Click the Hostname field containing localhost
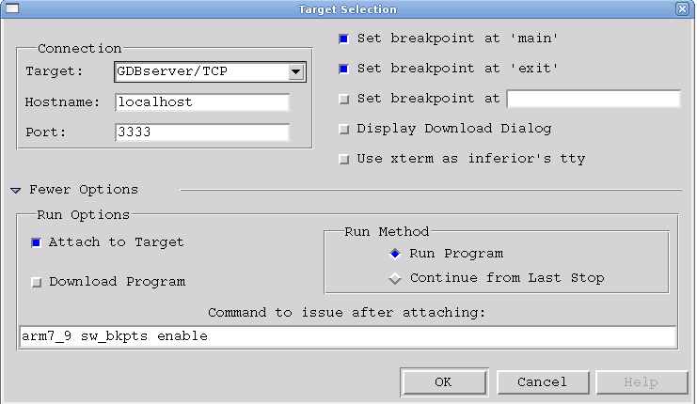697x404 pixels. (201, 101)
